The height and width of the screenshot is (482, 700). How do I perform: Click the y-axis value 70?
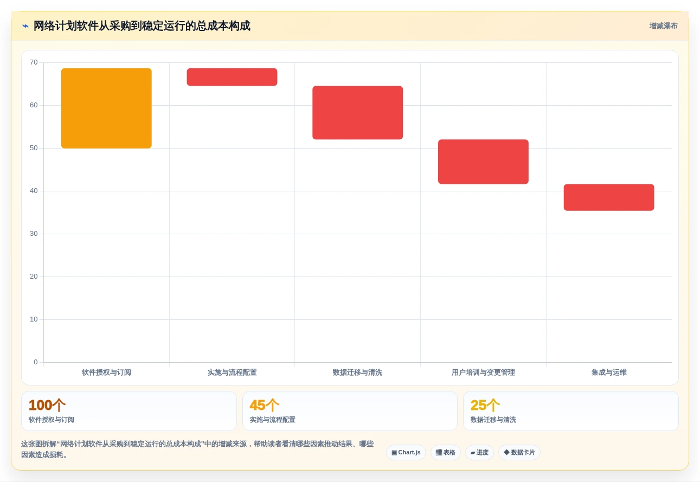34,62
